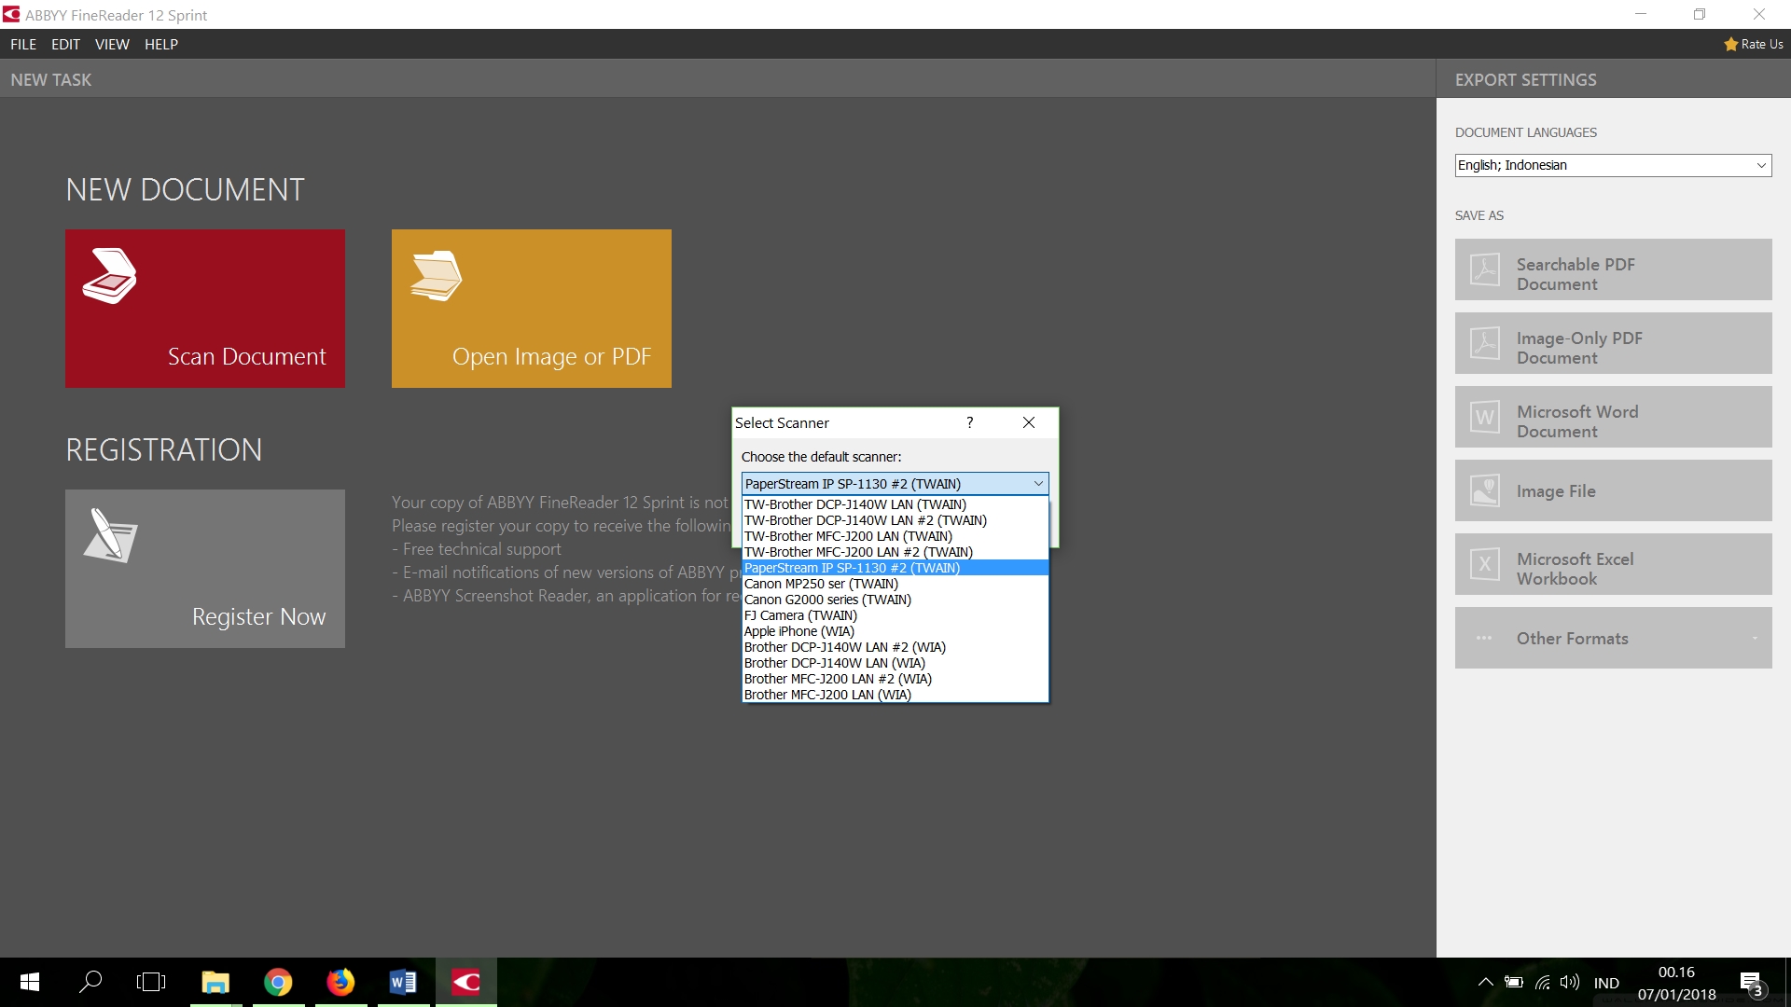Open the EDIT menu

[64, 44]
